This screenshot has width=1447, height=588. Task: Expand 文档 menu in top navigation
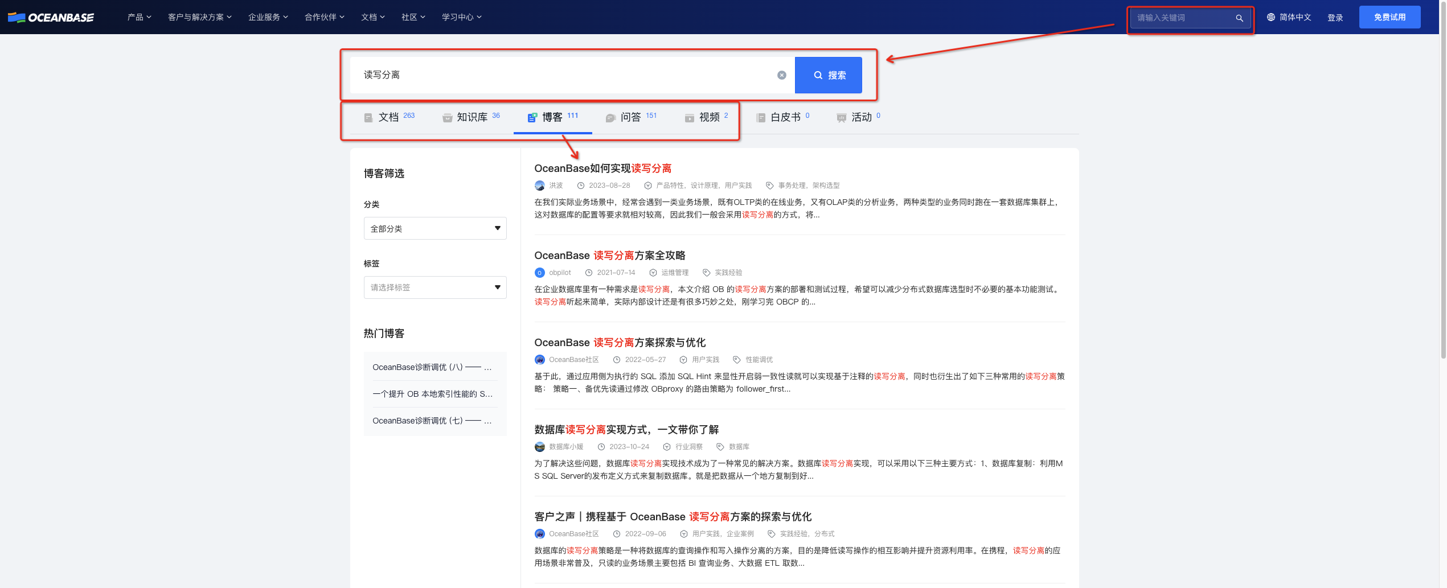click(x=373, y=17)
